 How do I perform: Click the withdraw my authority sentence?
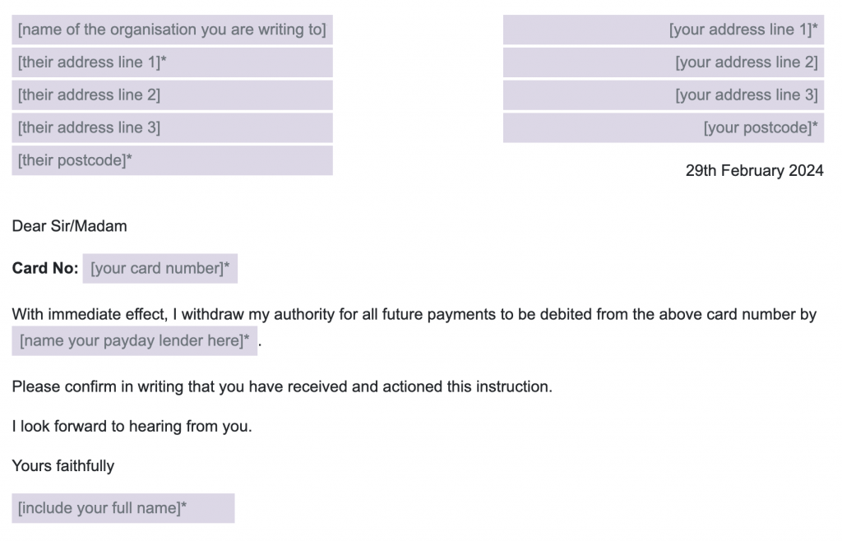pos(414,314)
